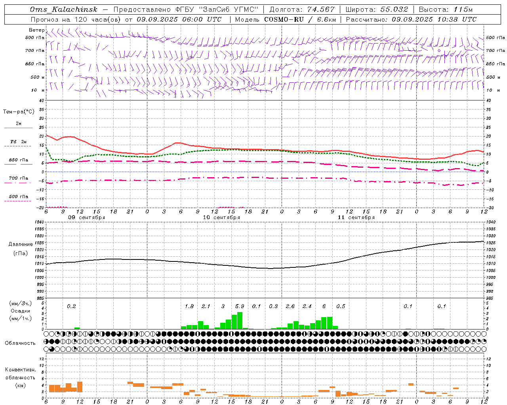Click the forecast start time "09.09.2025 06:00 UTC"
The image size is (507, 405).
[179, 19]
